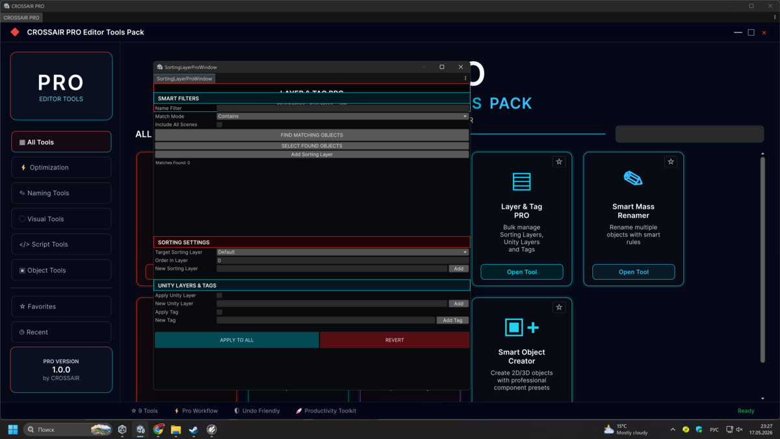Open Tool on Smart Mass Renamer card
Image resolution: width=780 pixels, height=439 pixels.
(634, 272)
